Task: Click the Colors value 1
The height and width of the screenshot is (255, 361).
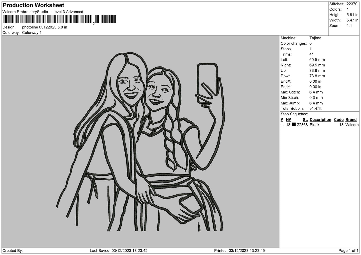Action: click(348, 9)
